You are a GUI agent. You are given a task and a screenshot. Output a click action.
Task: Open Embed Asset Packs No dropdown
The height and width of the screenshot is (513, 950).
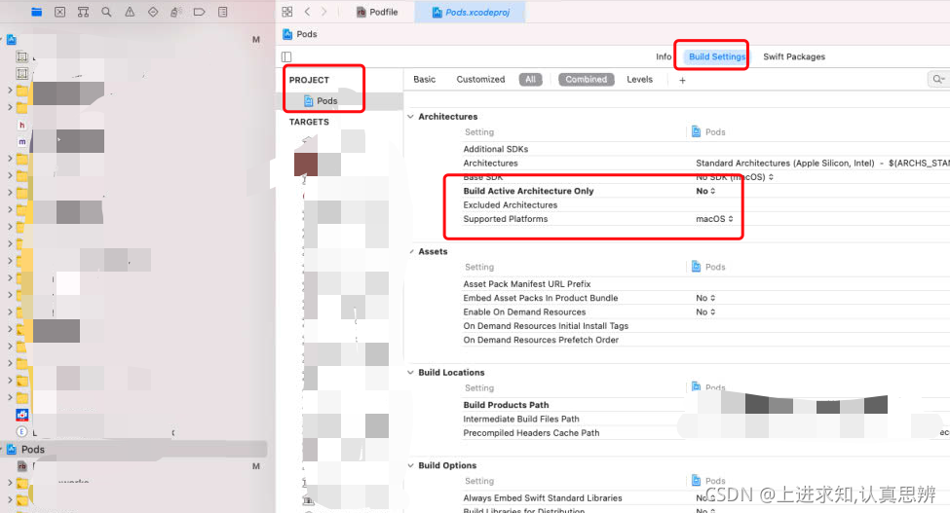705,298
